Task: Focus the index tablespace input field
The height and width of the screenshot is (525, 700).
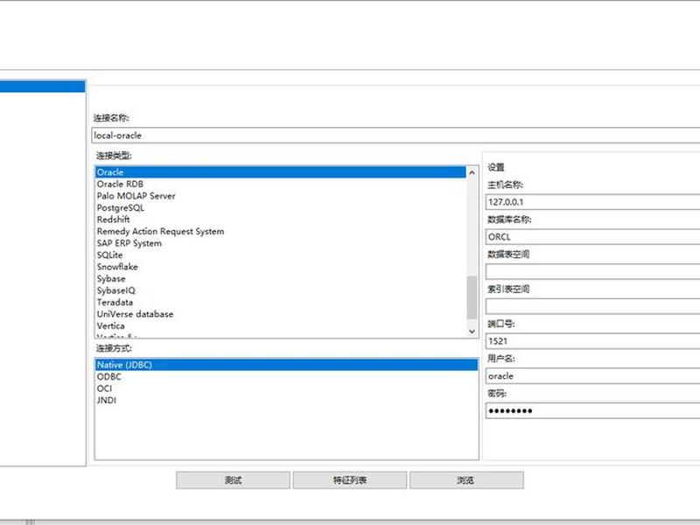Action: tap(593, 306)
